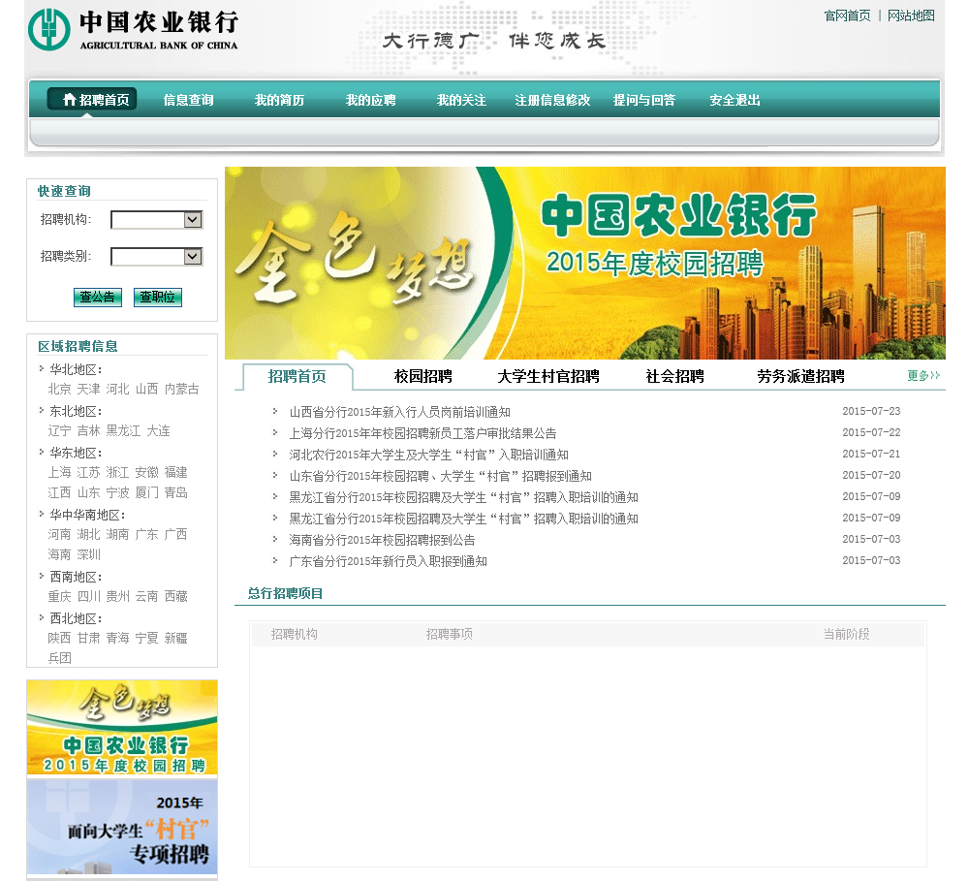Open 山东省分行校园招聘报到通知

(441, 476)
